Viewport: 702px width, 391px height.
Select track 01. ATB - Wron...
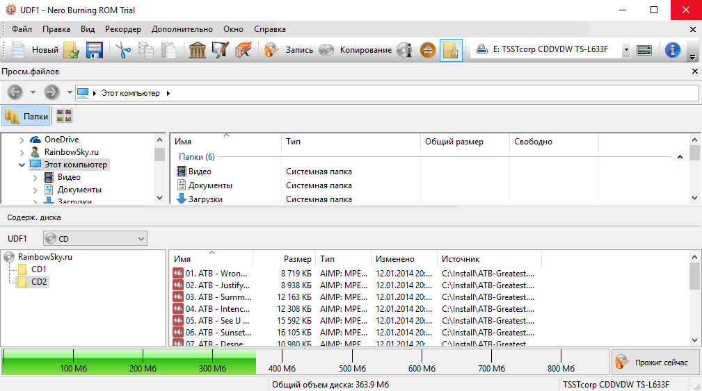216,274
